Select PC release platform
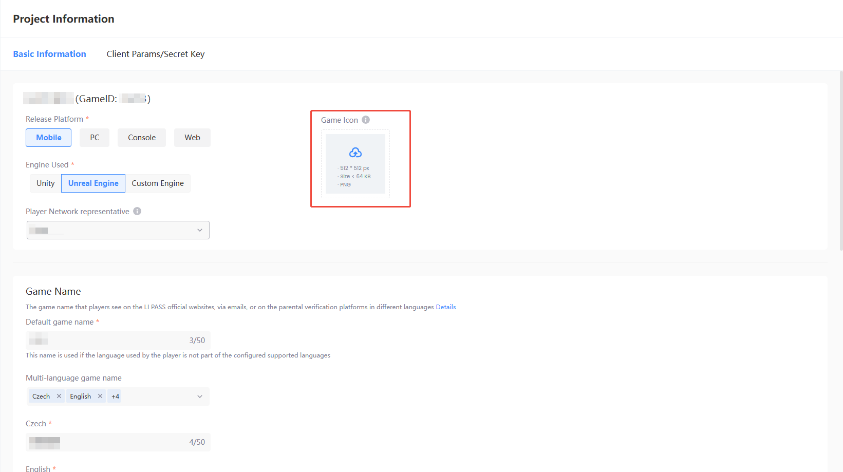This screenshot has width=843, height=472. 95,138
